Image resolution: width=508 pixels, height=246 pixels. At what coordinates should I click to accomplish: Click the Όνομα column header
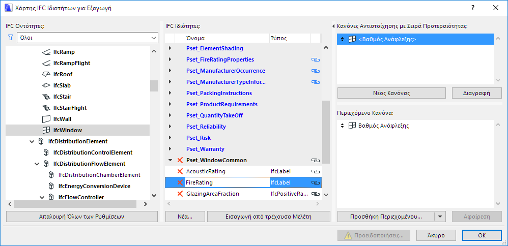(x=227, y=38)
